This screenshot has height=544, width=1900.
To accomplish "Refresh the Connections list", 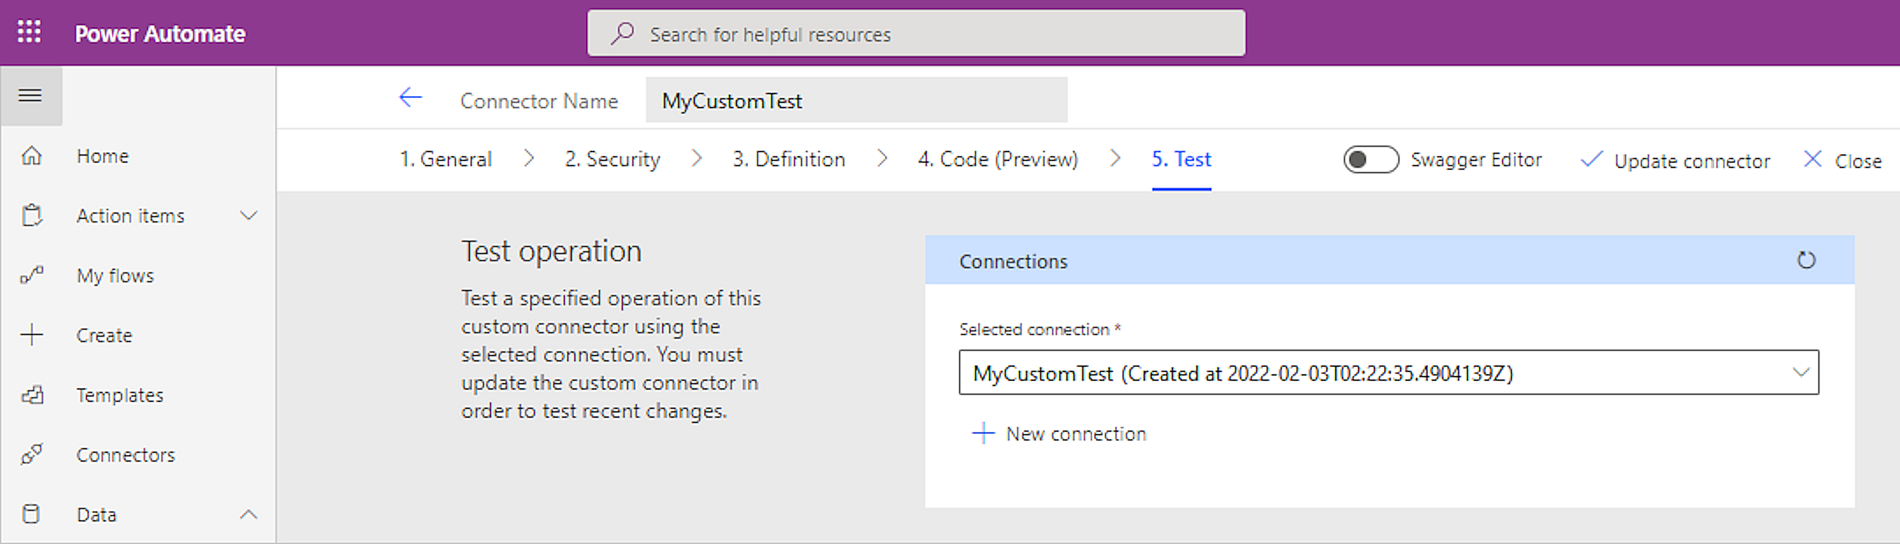I will point(1806,260).
